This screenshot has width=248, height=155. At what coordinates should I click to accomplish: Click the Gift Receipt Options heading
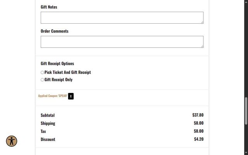click(x=57, y=64)
